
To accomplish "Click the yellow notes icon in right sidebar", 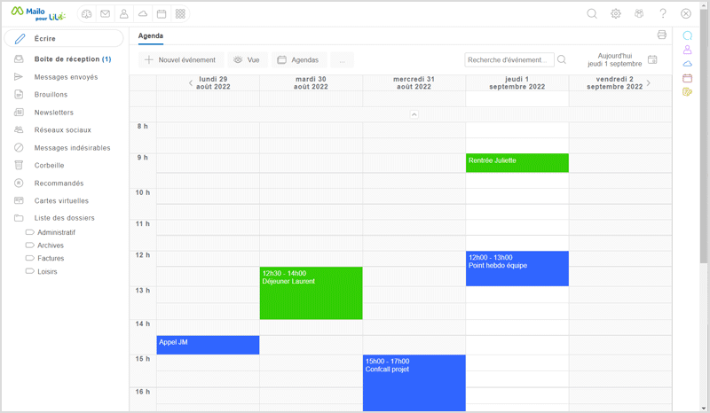I will click(x=687, y=91).
